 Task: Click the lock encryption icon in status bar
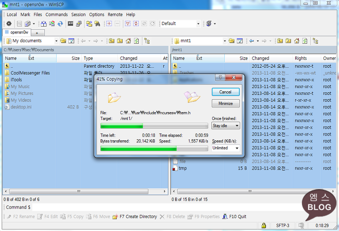click(x=263, y=226)
